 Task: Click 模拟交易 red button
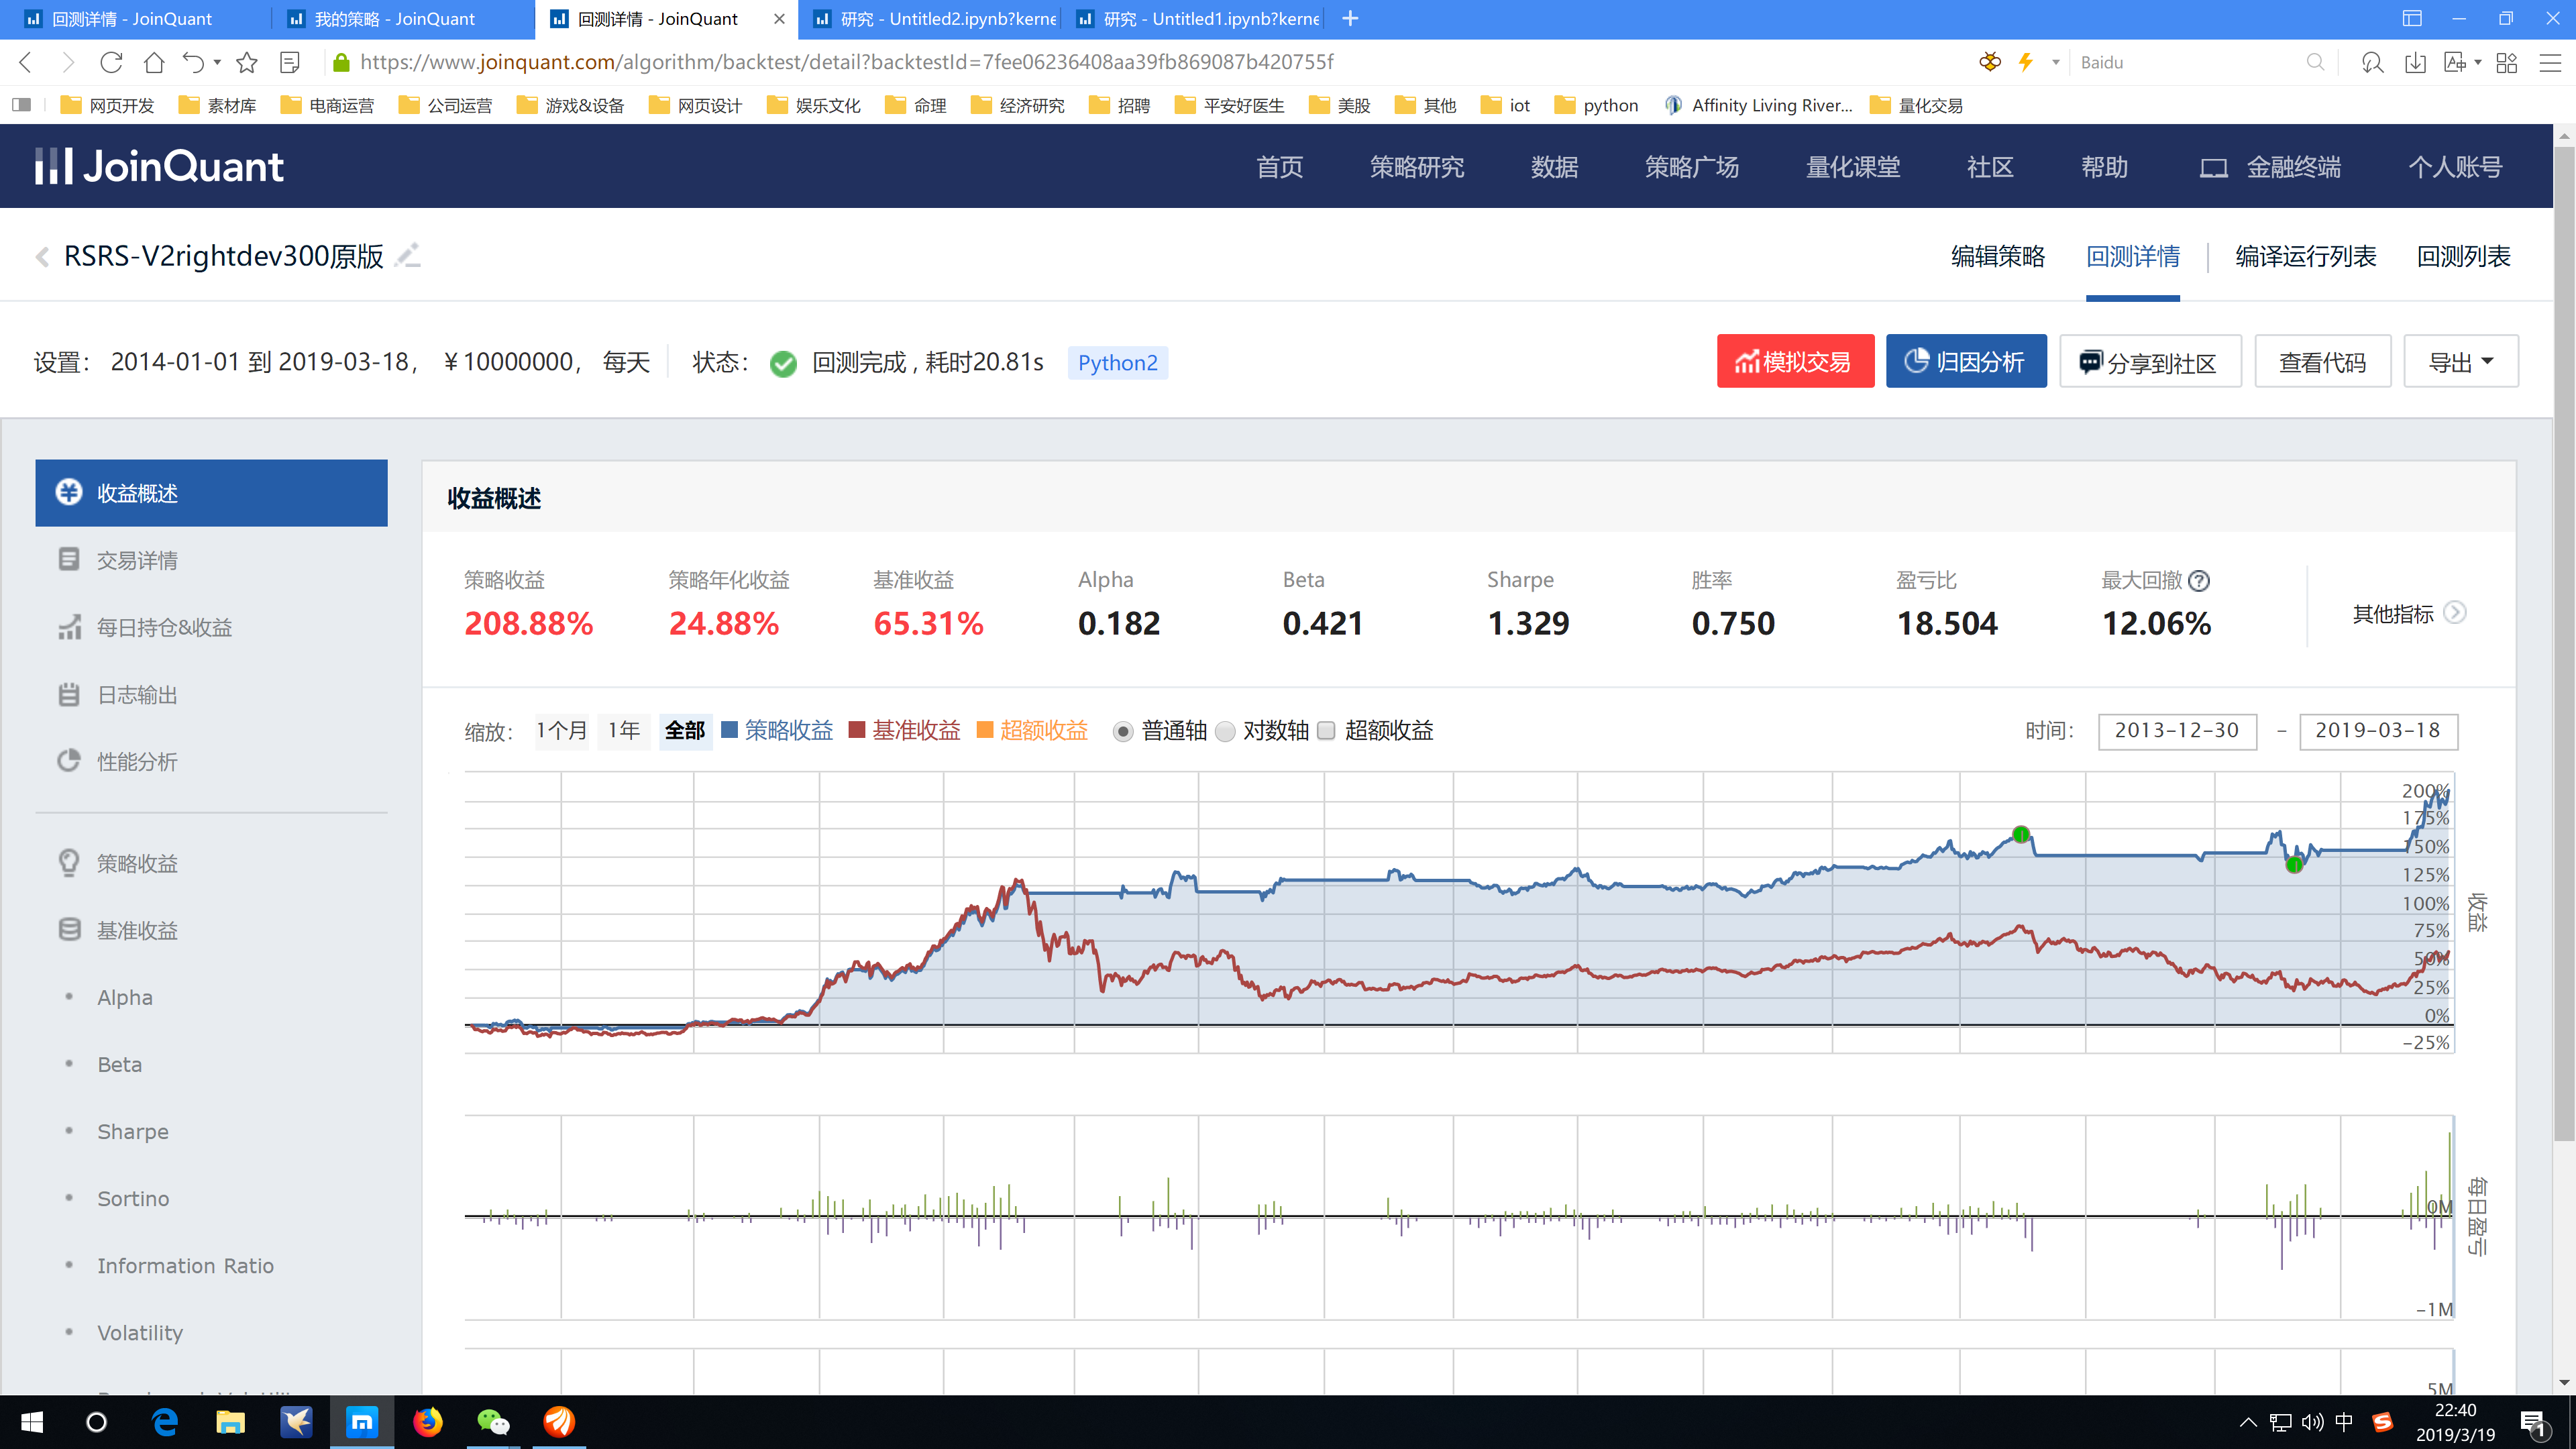point(1796,361)
